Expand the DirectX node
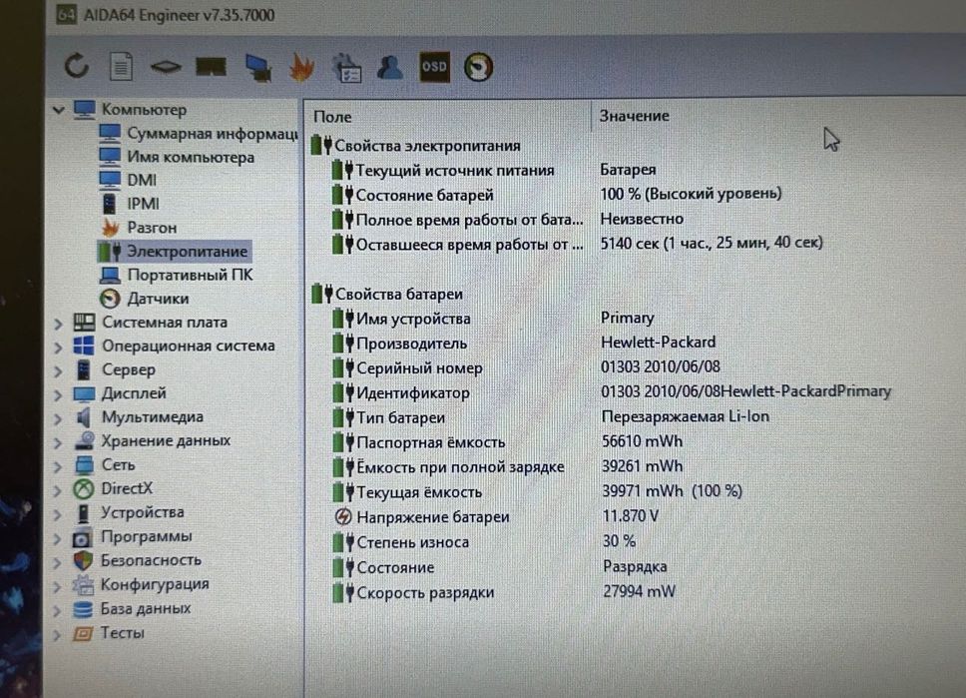The image size is (966, 698). pyautogui.click(x=58, y=489)
